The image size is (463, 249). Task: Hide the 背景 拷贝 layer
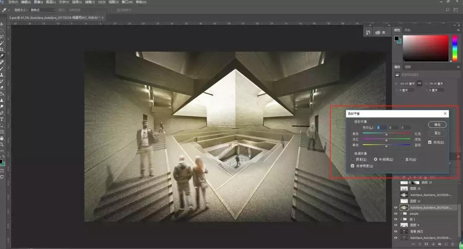[x=396, y=231]
